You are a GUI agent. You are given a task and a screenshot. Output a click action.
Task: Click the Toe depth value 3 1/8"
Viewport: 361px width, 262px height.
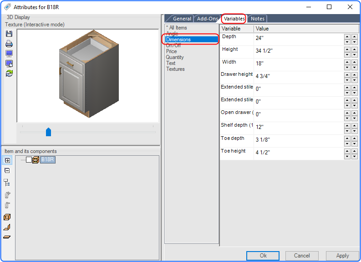299,140
